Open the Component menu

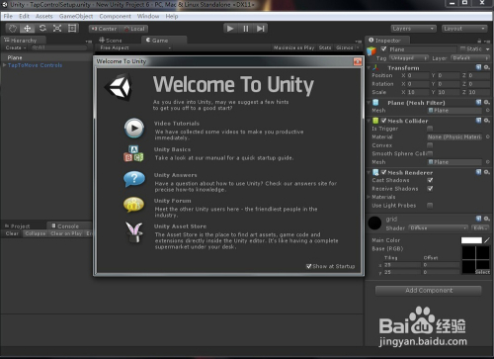click(x=115, y=16)
